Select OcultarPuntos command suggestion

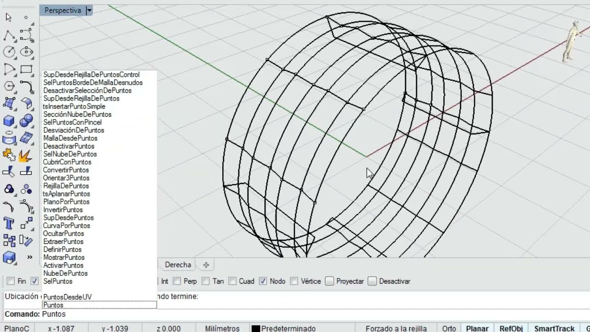click(63, 234)
